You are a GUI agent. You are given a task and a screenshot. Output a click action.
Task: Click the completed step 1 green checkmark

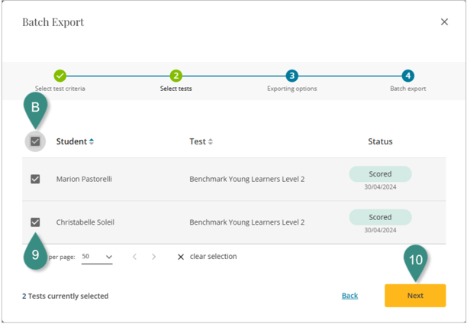(x=60, y=76)
